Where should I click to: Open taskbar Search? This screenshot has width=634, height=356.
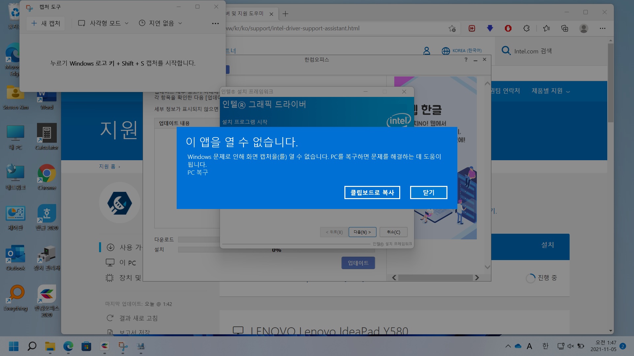tap(32, 346)
